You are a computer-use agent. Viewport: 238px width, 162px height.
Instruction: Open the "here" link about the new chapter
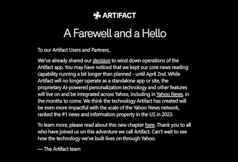click(x=149, y=125)
